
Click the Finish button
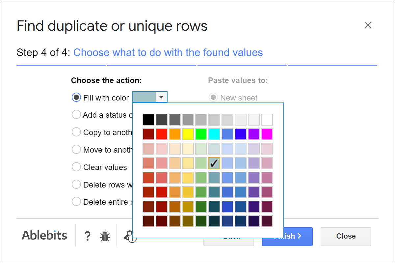click(x=287, y=236)
